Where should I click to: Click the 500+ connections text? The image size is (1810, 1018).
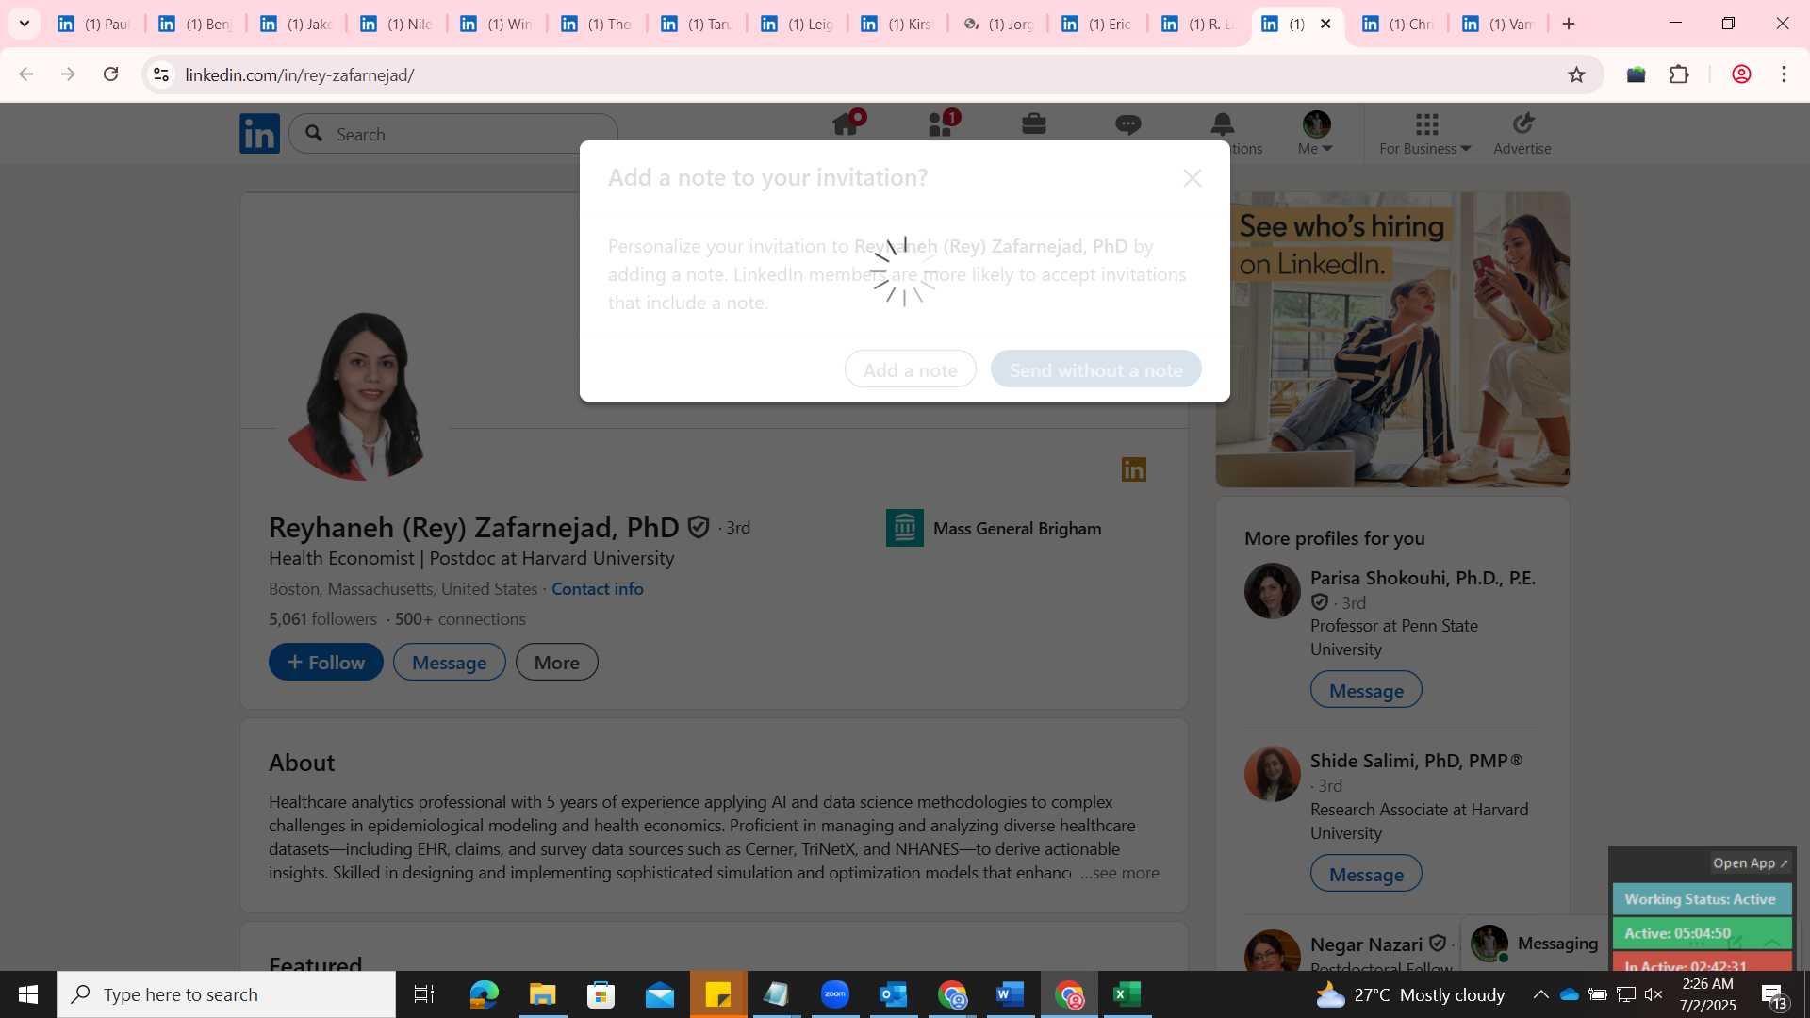point(460,618)
